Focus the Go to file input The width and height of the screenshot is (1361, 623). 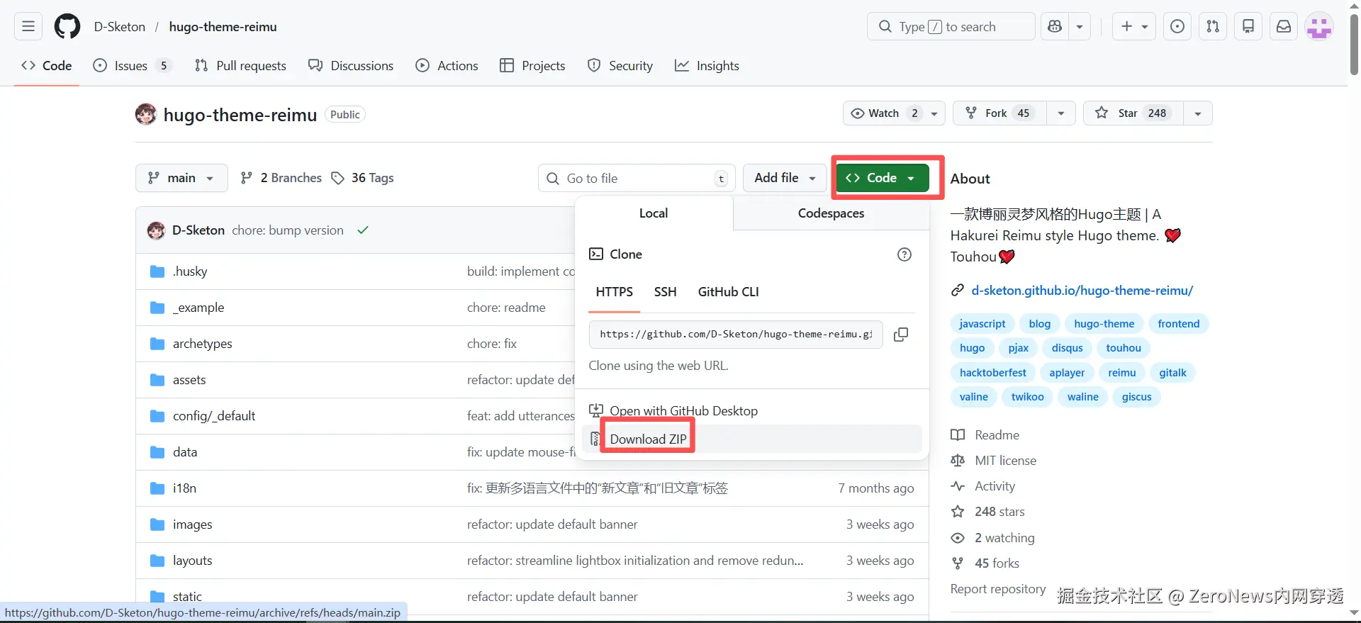(x=637, y=178)
